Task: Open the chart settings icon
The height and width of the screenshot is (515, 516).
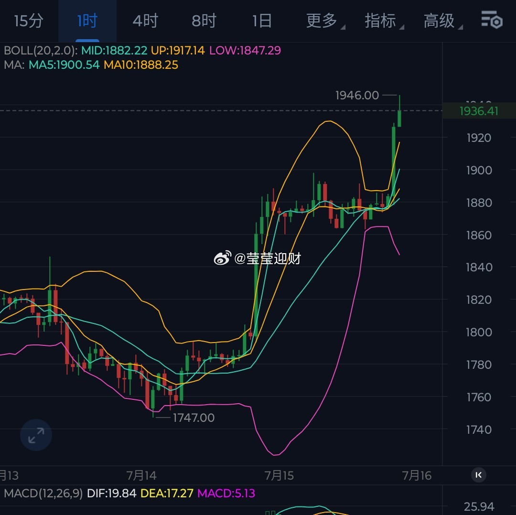Action: pos(492,20)
